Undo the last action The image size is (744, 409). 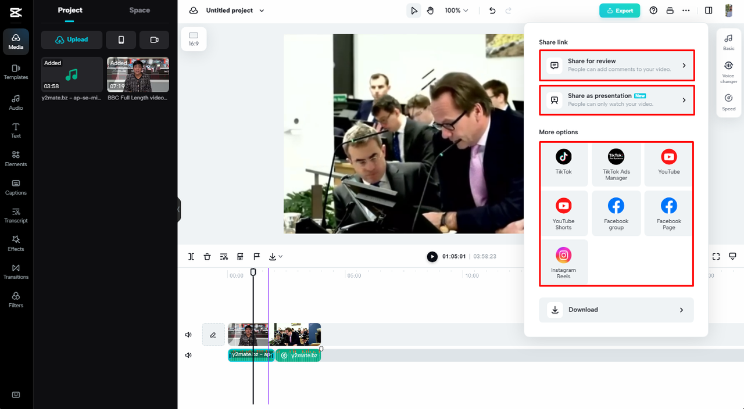click(492, 10)
